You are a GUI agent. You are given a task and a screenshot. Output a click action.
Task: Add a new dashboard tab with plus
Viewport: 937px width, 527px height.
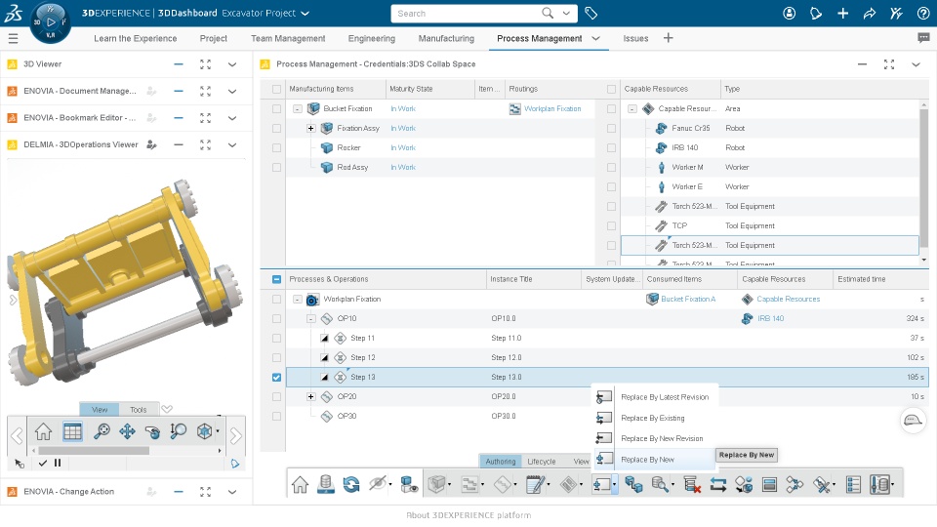coord(668,38)
